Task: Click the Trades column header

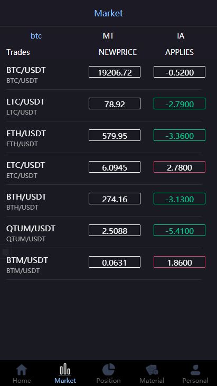Action: [x=18, y=52]
